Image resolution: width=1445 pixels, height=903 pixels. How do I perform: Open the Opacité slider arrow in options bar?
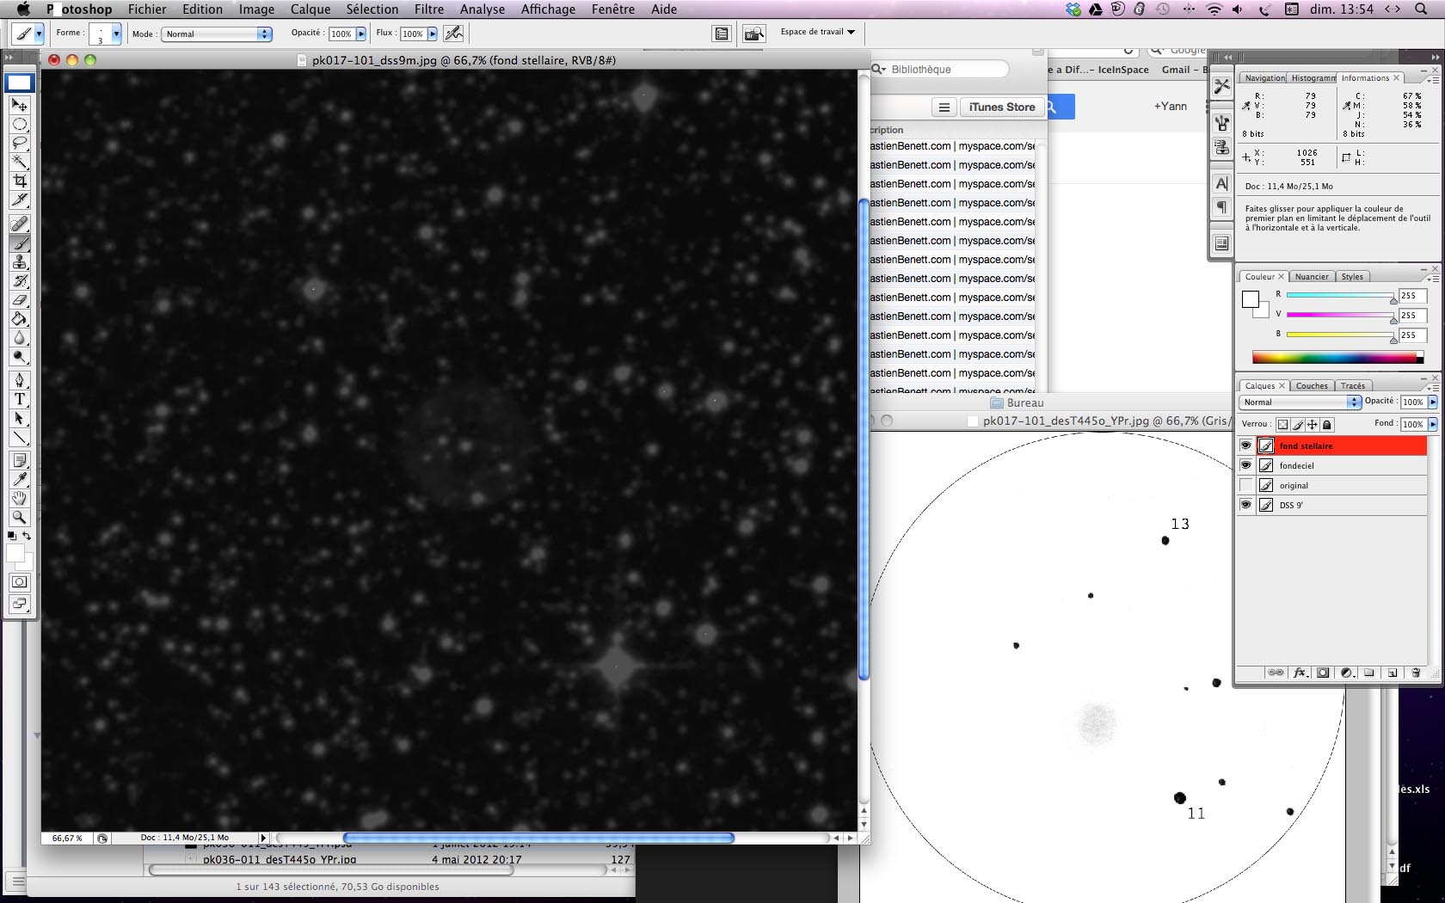[x=361, y=34]
